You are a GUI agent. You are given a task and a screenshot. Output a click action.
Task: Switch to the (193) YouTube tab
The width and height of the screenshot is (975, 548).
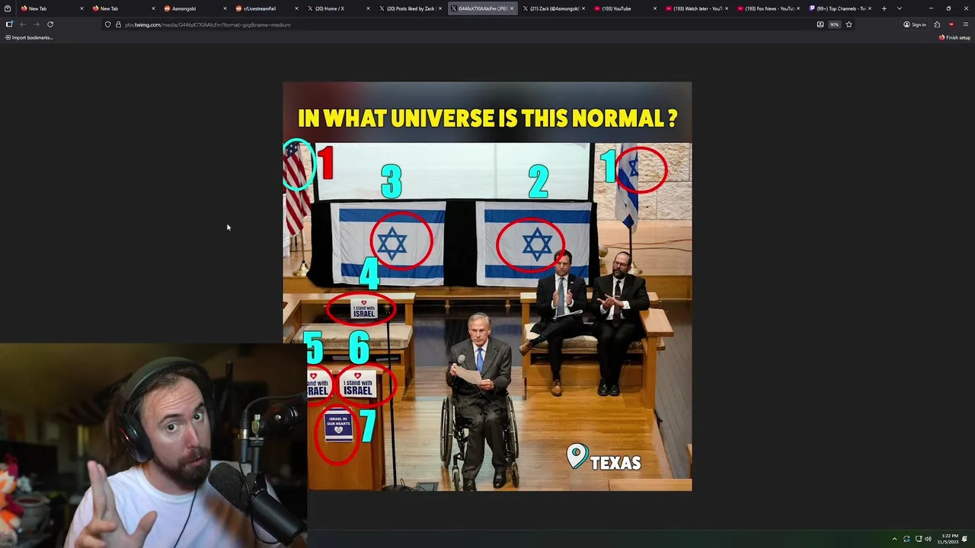623,8
